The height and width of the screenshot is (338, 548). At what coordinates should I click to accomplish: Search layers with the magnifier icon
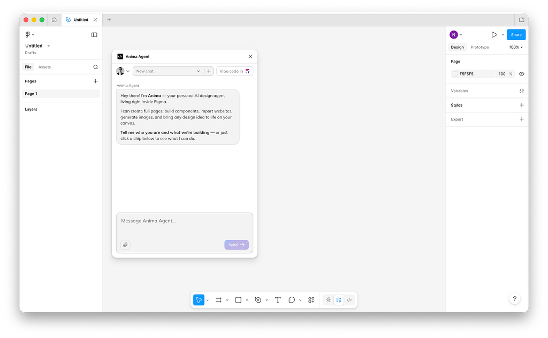[x=95, y=67]
